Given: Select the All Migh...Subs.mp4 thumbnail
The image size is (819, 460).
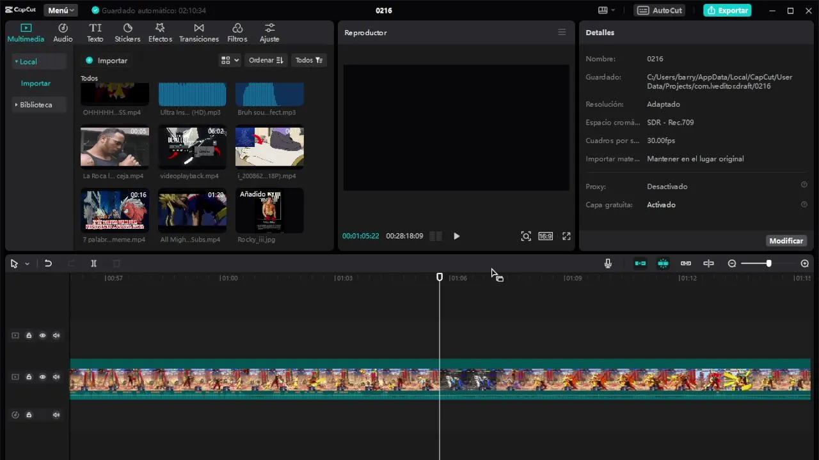Looking at the screenshot, I should (192, 210).
